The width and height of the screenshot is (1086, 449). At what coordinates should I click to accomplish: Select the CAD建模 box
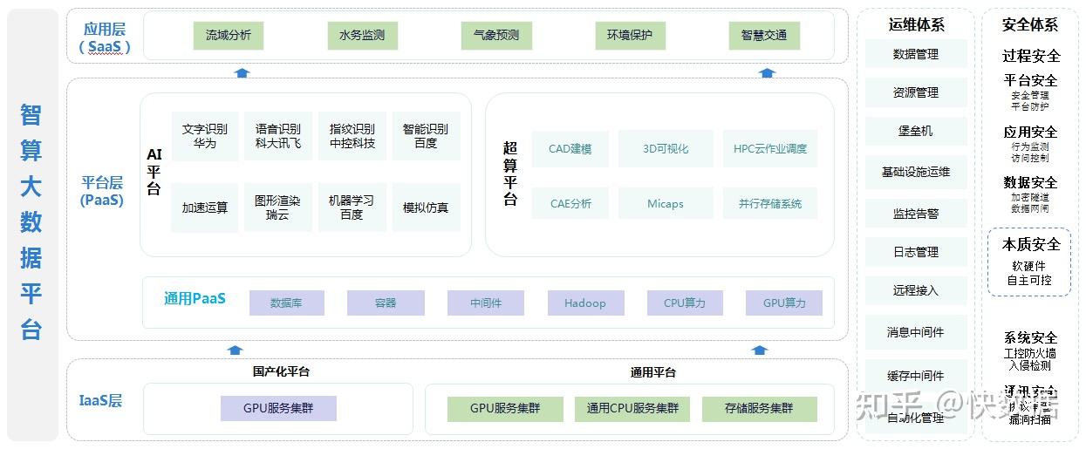click(570, 149)
